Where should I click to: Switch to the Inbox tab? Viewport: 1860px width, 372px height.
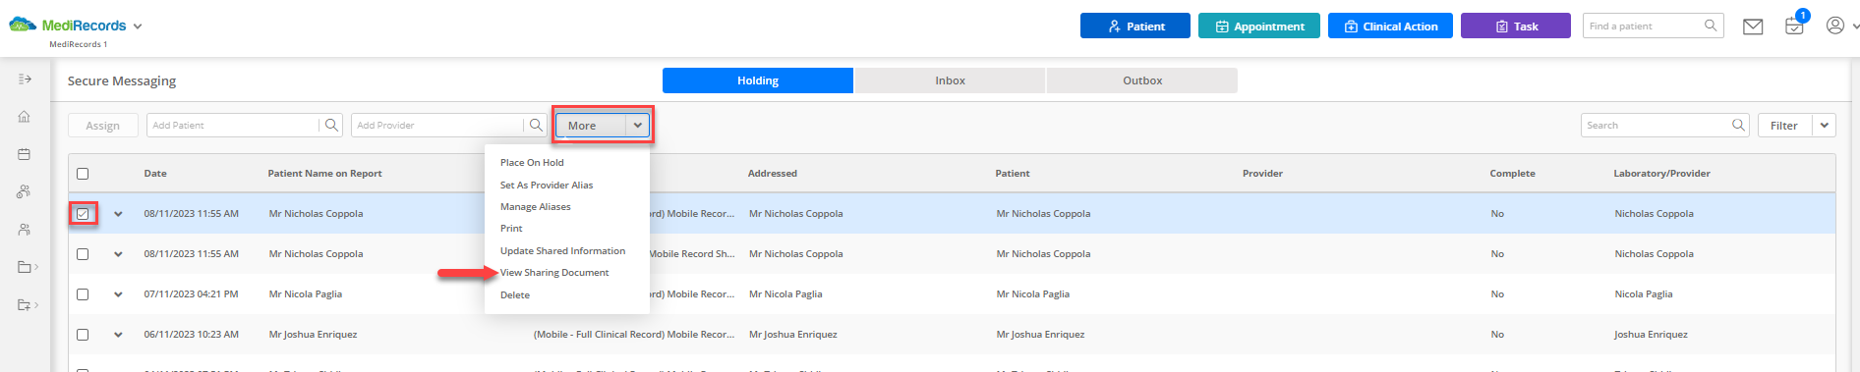coord(950,80)
